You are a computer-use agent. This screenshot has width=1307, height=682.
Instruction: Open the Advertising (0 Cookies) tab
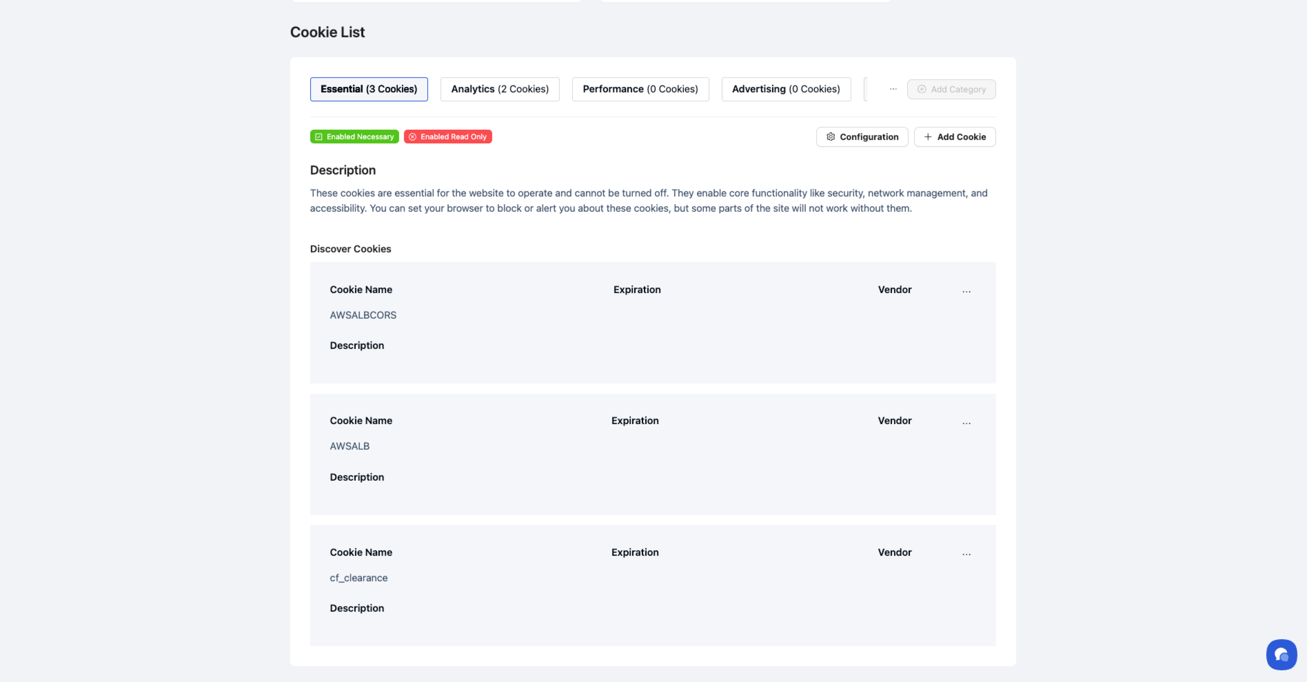[786, 89]
